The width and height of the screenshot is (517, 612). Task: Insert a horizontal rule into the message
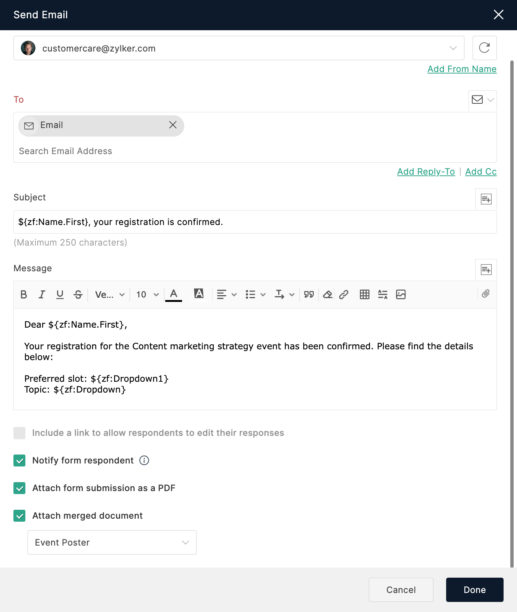click(383, 294)
